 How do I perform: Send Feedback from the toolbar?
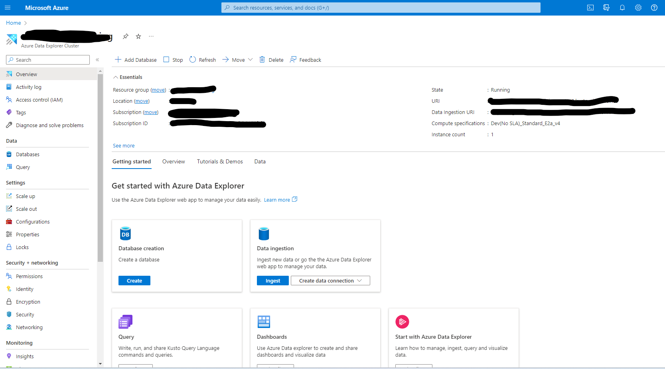[305, 59]
